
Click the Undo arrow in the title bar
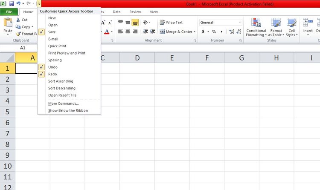(x=19, y=3)
